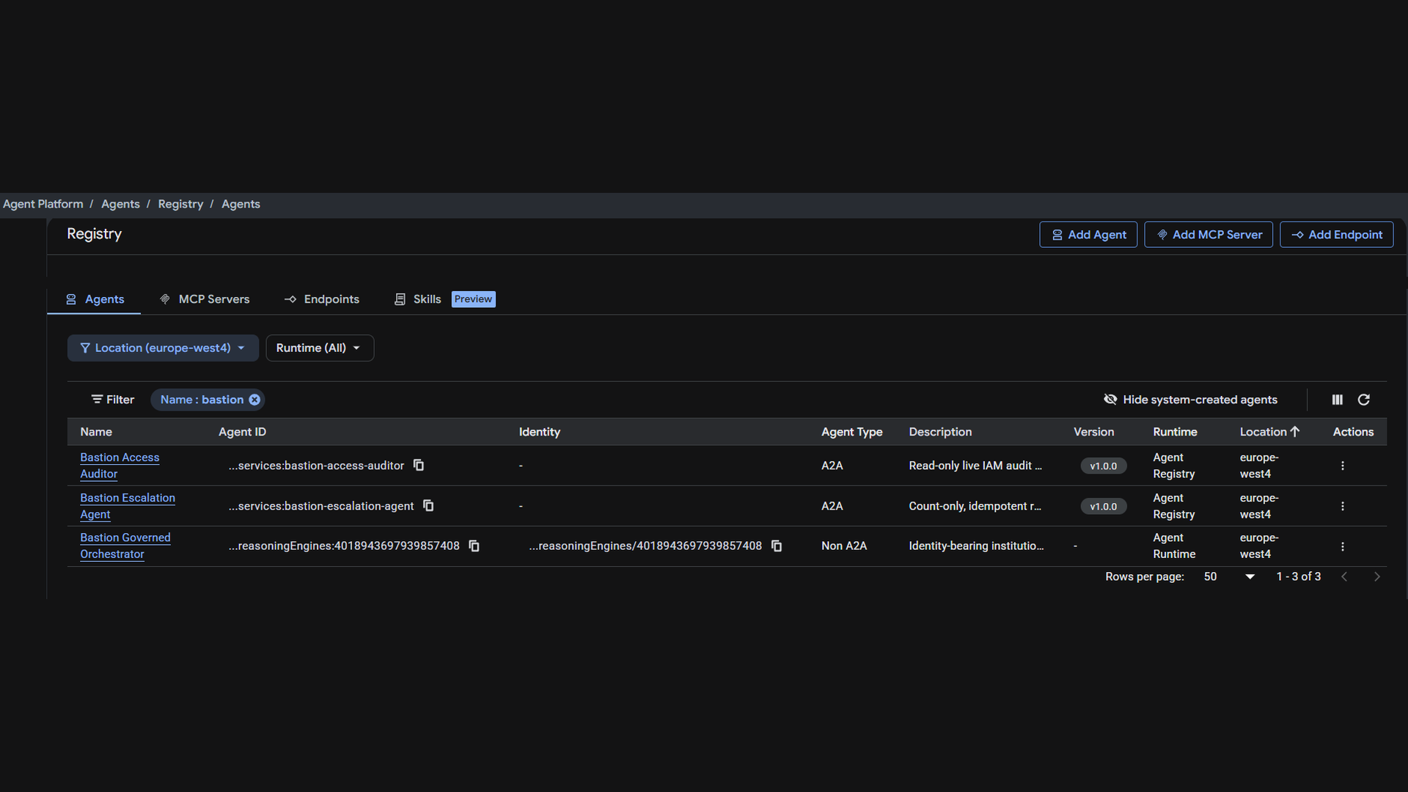This screenshot has height=792, width=1408.
Task: Copy the bastion-access-auditor agent ID
Action: [419, 466]
